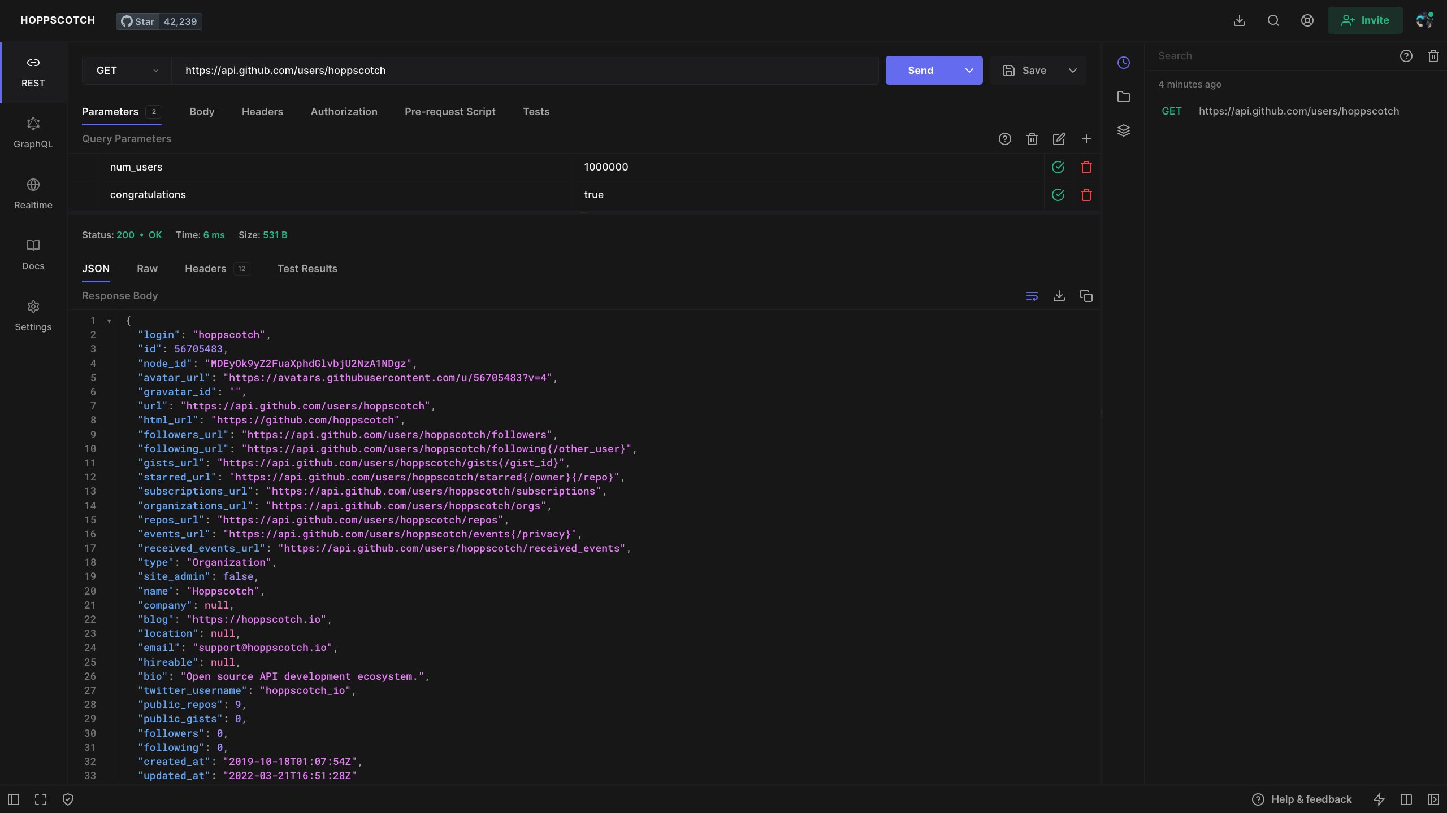This screenshot has height=813, width=1447.
Task: Expand the Send options dropdown arrow
Action: pos(969,71)
